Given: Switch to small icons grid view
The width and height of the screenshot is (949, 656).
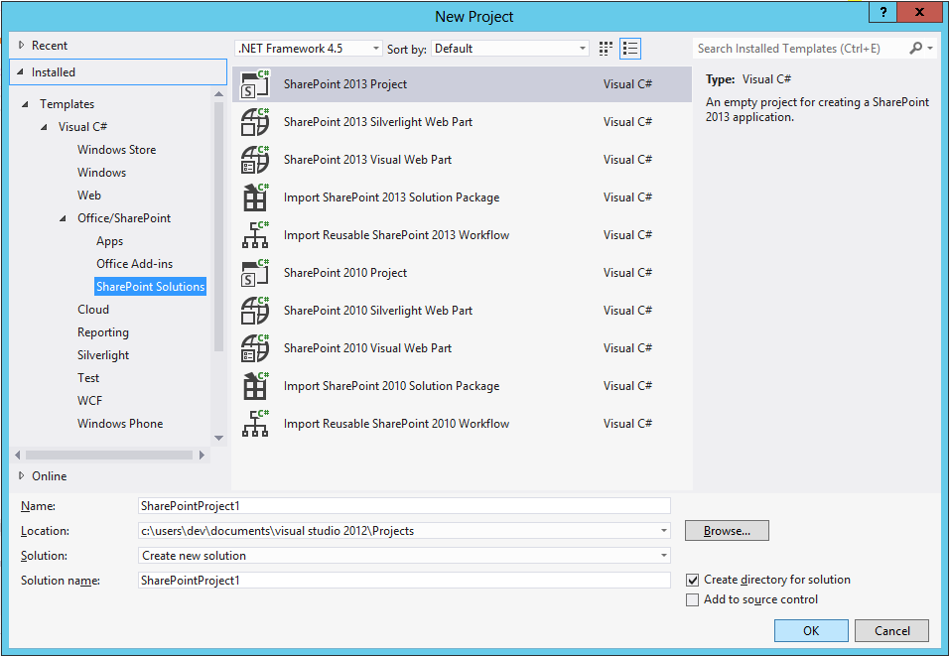Looking at the screenshot, I should point(606,49).
